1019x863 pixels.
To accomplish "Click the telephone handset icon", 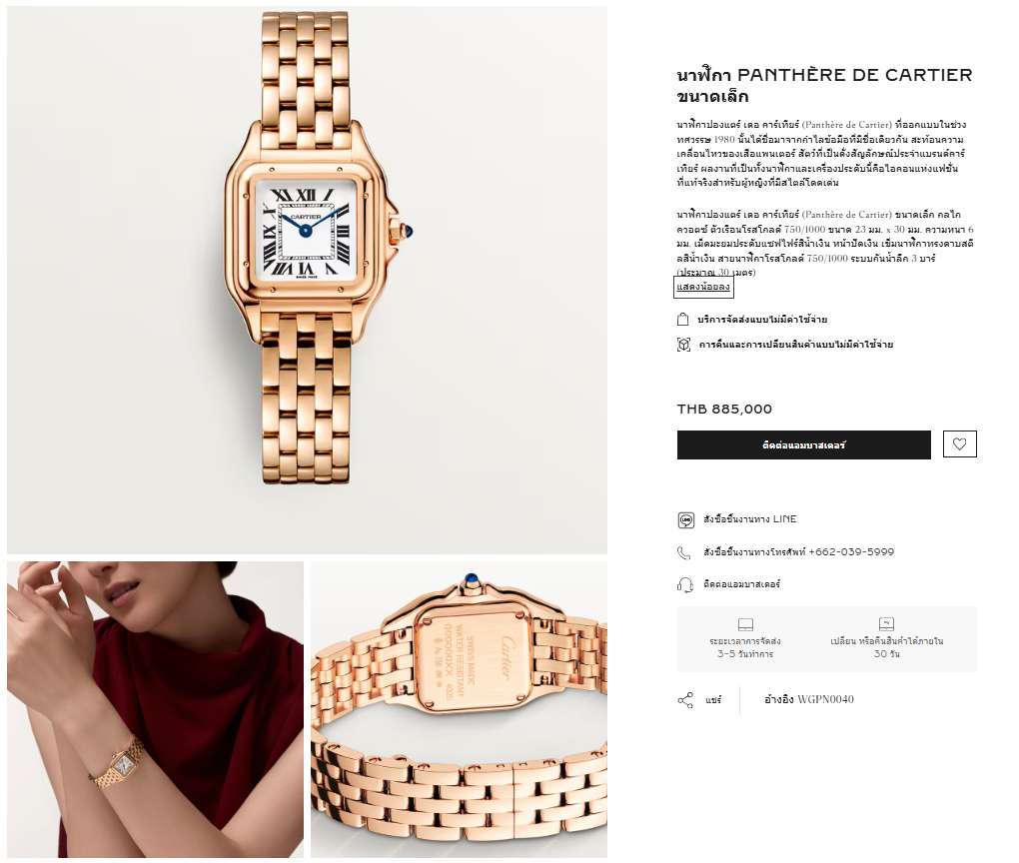I will [684, 552].
